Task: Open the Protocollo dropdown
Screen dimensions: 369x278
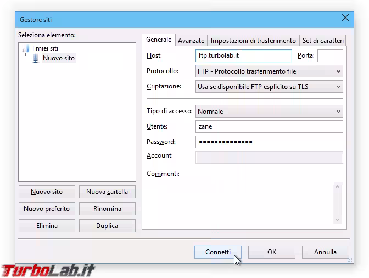Action: pyautogui.click(x=269, y=71)
